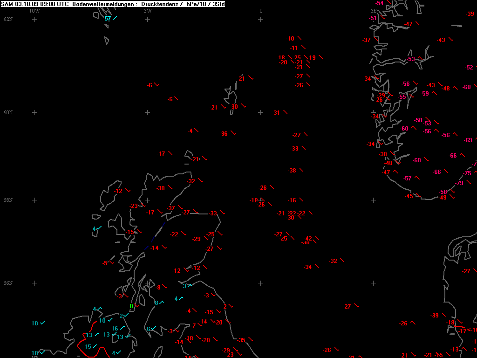Click the -75 station marker

tap(467, 173)
